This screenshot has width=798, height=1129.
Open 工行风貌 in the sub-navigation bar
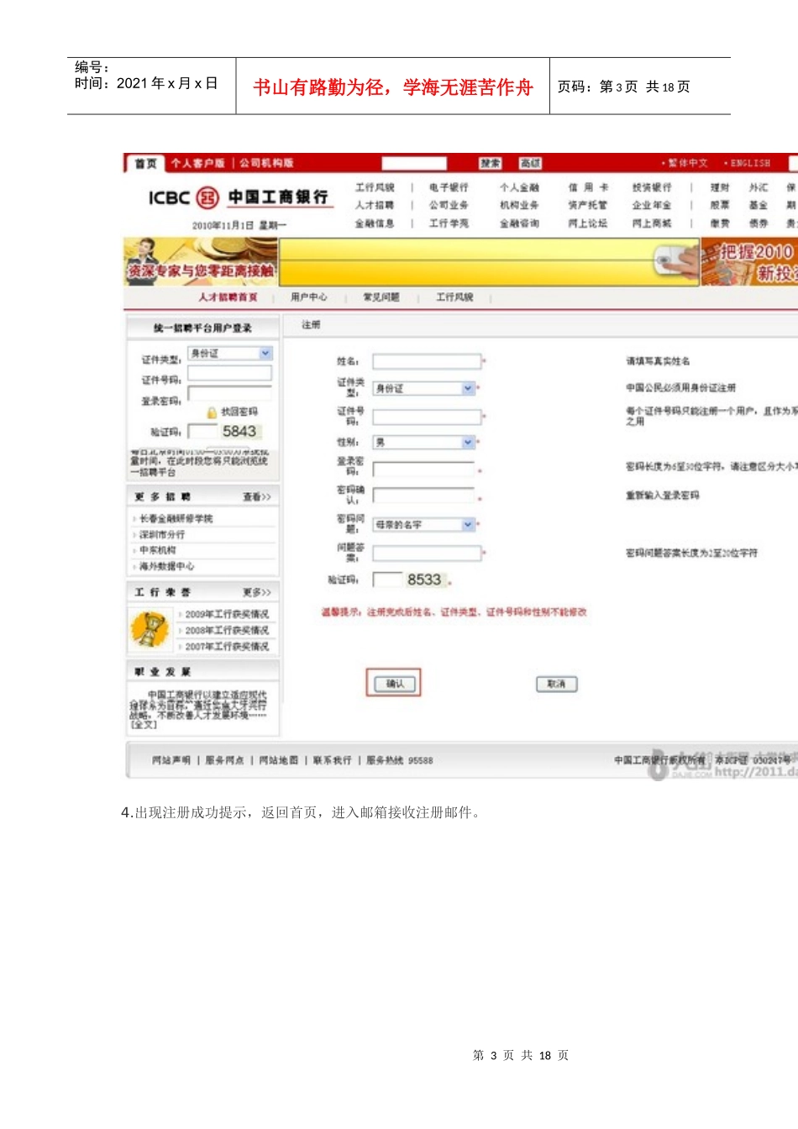pos(454,297)
